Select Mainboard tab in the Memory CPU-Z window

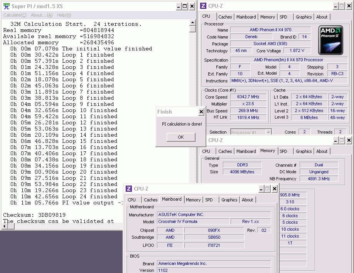tap(246, 151)
